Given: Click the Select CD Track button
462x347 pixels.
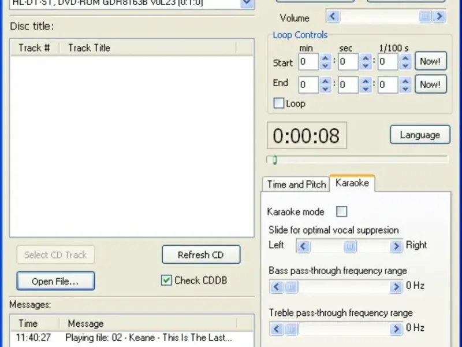Looking at the screenshot, I should click(55, 254).
